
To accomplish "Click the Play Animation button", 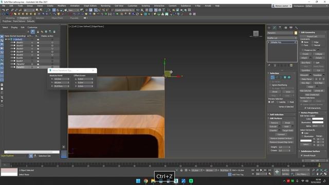I will pyautogui.click(x=261, y=170).
